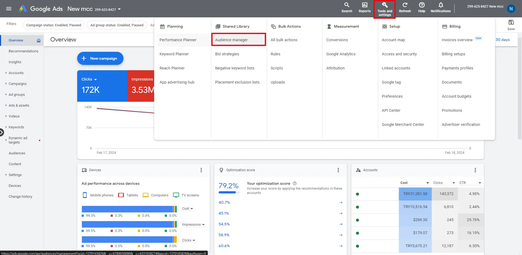This screenshot has width=522, height=255.
Task: Open the Accounts card three-dot menu
Action: [x=475, y=170]
